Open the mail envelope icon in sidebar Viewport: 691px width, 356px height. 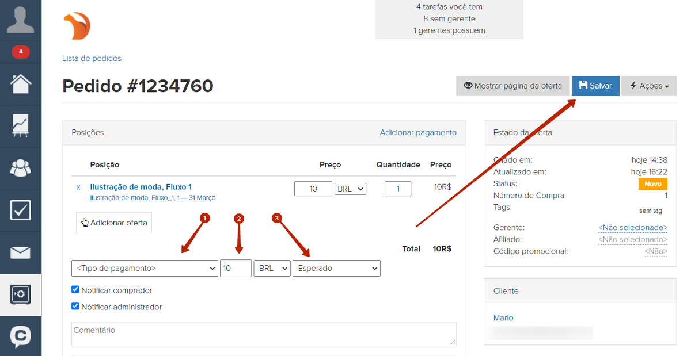[20, 252]
